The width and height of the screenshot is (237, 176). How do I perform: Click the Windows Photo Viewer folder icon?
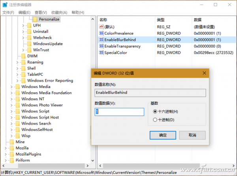coord(18,105)
